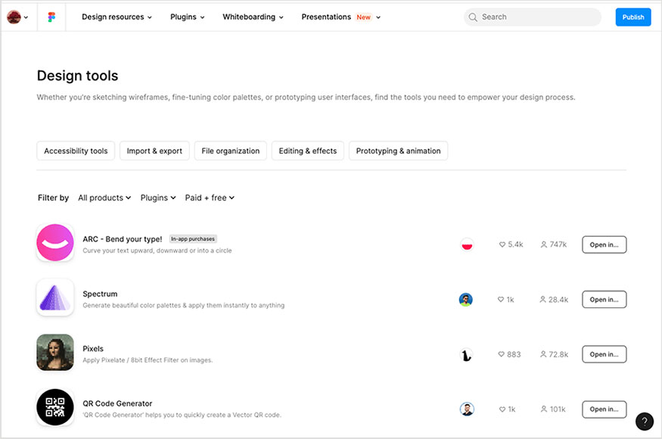Expand the Paid + free filter dropdown
Image resolution: width=662 pixels, height=439 pixels.
pyautogui.click(x=209, y=198)
